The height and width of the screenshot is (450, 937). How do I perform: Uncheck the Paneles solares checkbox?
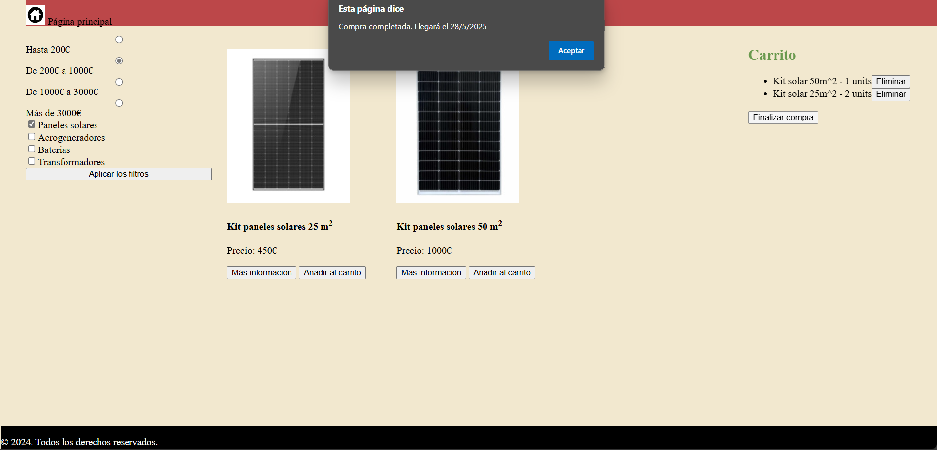(32, 124)
